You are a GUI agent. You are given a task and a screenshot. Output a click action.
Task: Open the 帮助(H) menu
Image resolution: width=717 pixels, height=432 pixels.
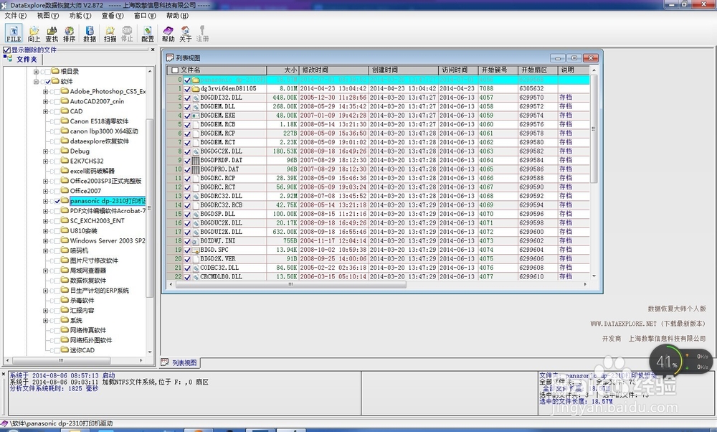177,16
